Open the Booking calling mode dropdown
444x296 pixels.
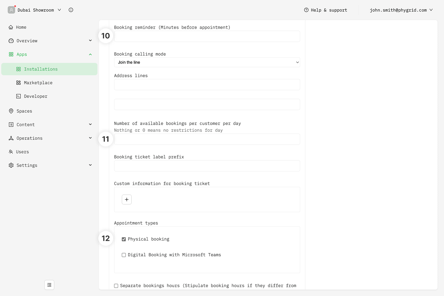pos(207,62)
